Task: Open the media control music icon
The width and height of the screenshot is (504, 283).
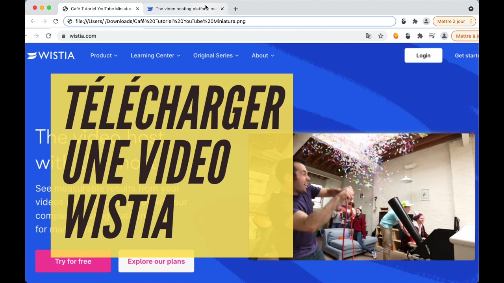Action: [432, 36]
